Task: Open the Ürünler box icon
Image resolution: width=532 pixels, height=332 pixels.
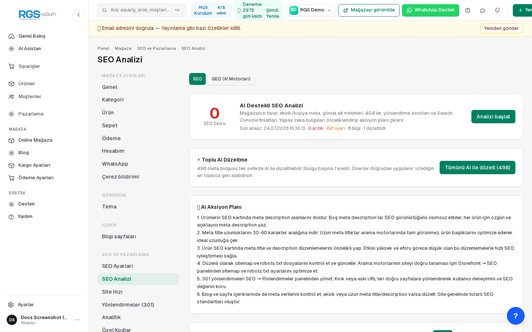Action: [11, 84]
